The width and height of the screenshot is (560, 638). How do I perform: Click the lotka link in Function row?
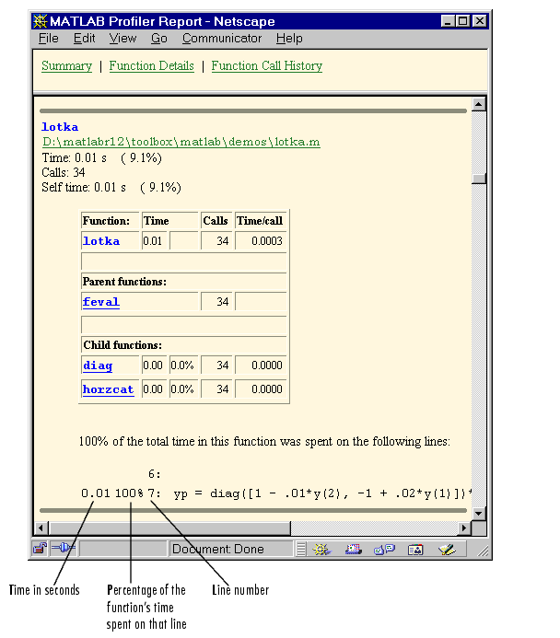point(101,241)
